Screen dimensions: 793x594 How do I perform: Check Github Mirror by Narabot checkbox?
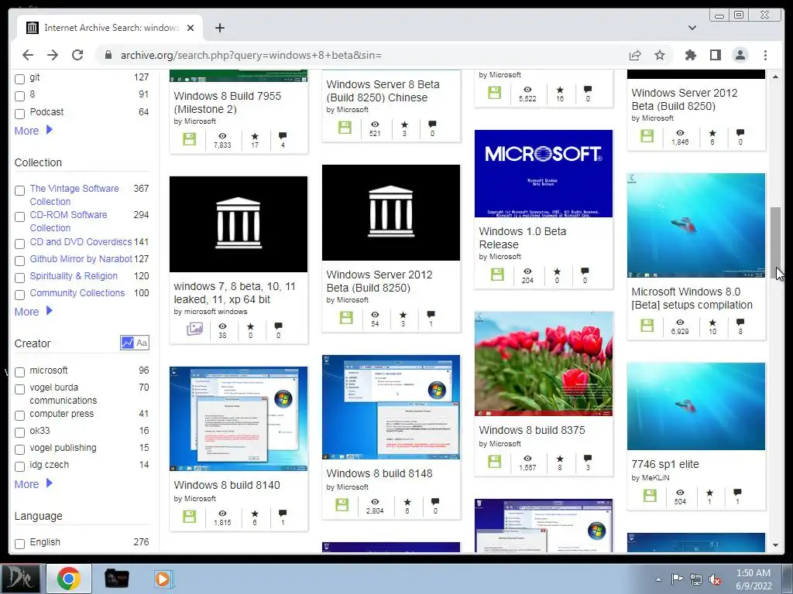pyautogui.click(x=19, y=261)
